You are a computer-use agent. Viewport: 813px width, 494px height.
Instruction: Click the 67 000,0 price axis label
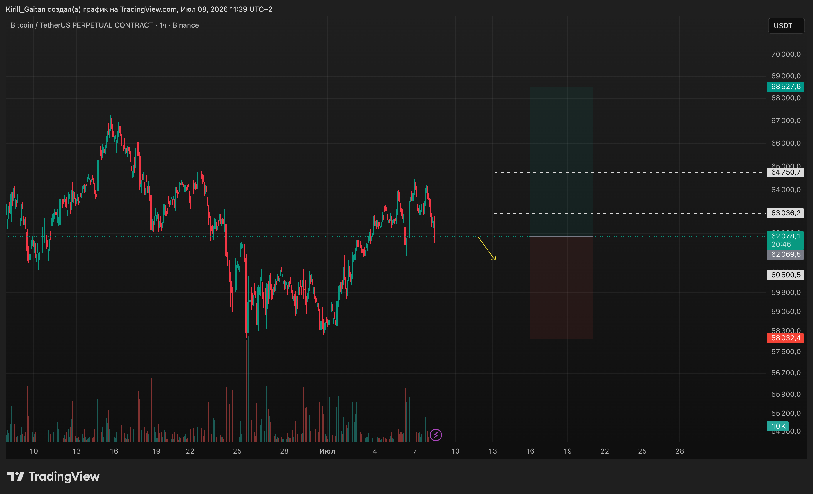coord(786,120)
